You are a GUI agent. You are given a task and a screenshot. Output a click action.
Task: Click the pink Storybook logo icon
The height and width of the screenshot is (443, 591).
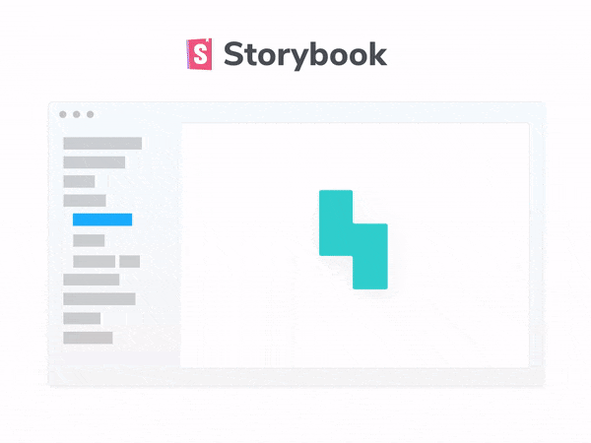coord(199,54)
